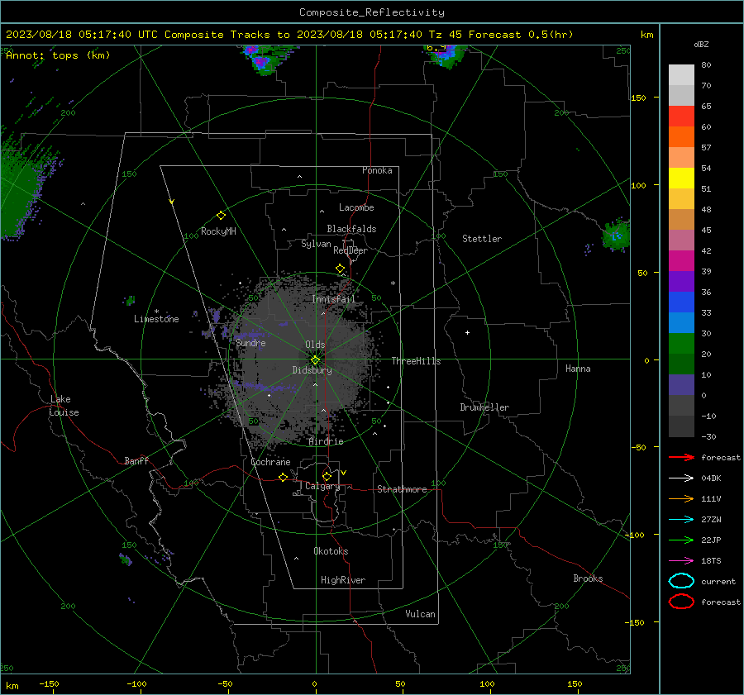Click the Stettler label

pos(482,239)
